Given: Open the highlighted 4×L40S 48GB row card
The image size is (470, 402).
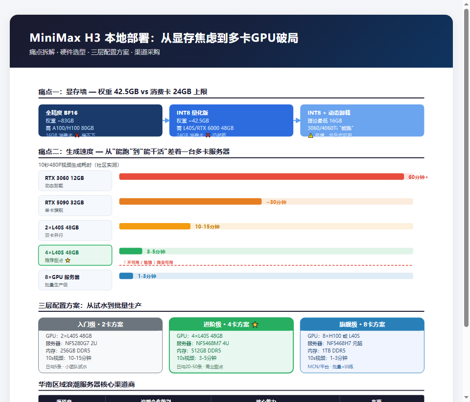Looking at the screenshot, I should pos(75,255).
